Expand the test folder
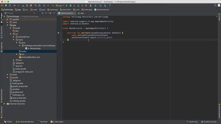221x124 pixels. tap(14, 60)
